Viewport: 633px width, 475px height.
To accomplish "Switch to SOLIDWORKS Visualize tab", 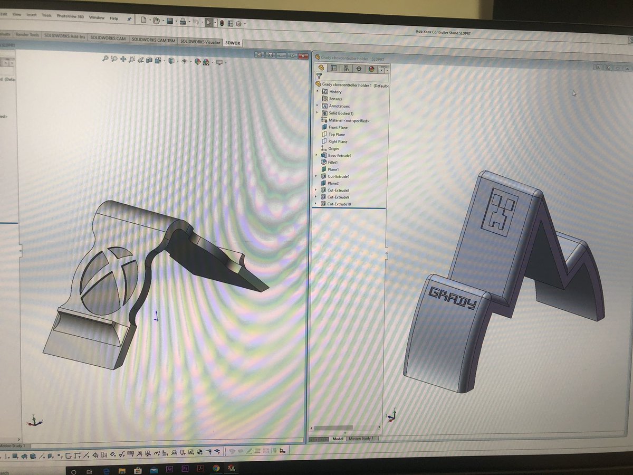I will coord(200,42).
